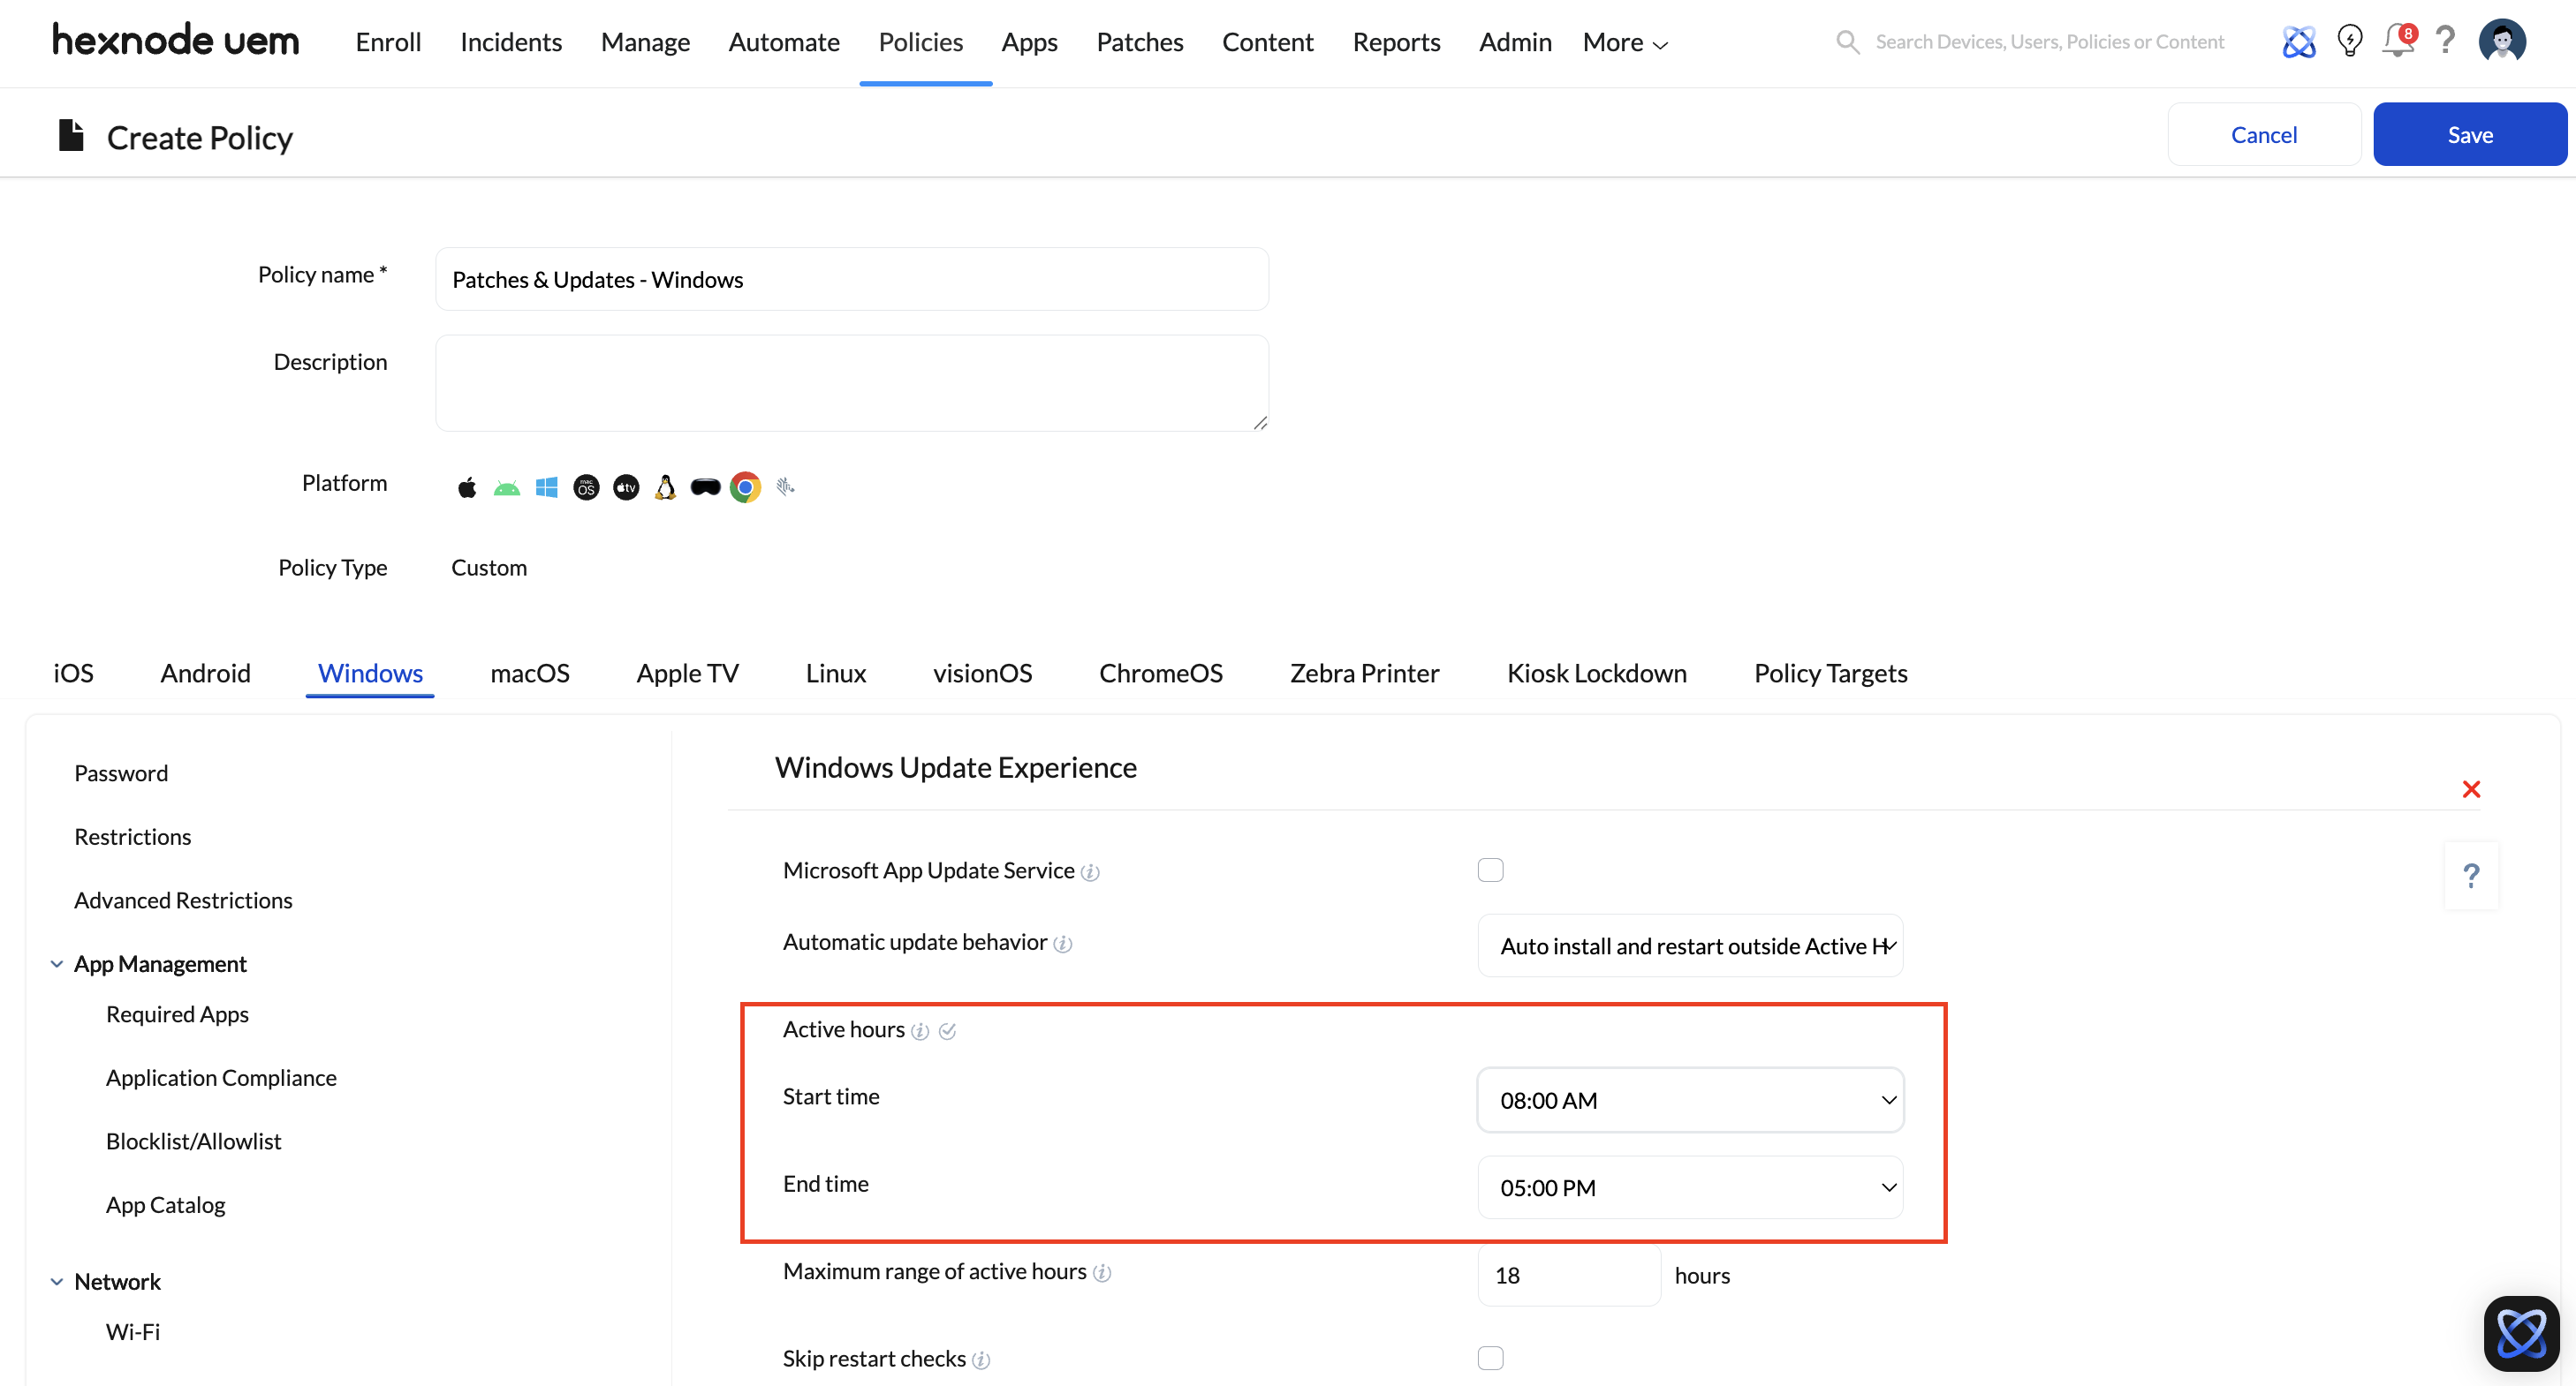Screen dimensions: 2576x1386
Task: Open the user profile avatar
Action: (2502, 41)
